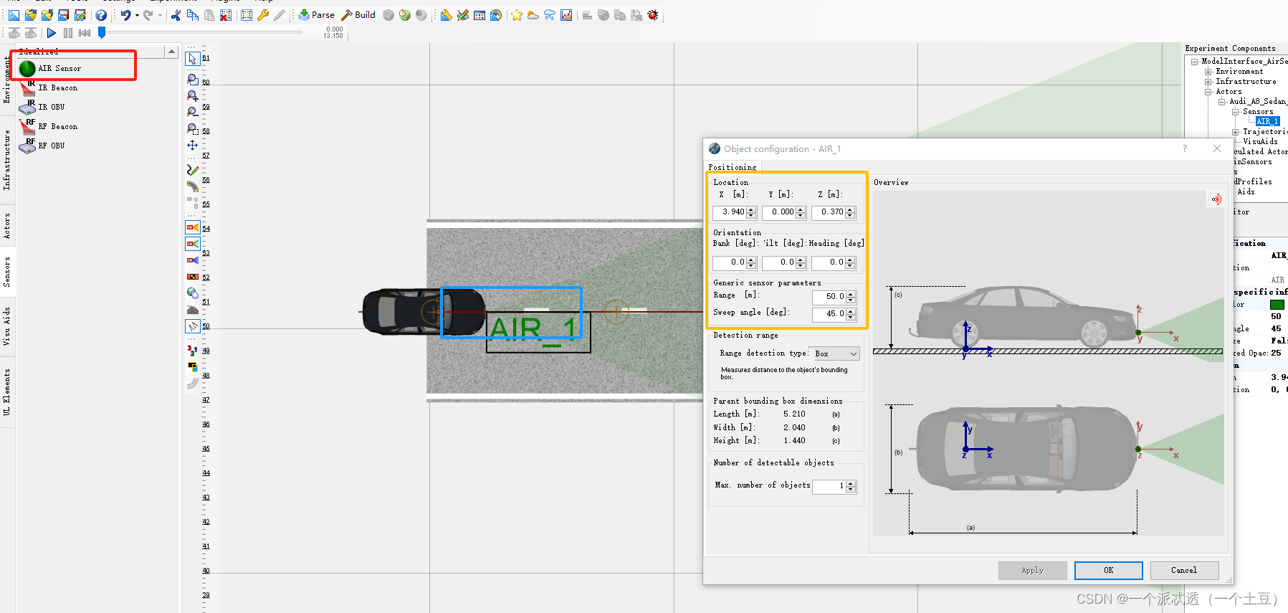Click the scissors Cut icon
Screen dimensions: 1288x613
(176, 15)
